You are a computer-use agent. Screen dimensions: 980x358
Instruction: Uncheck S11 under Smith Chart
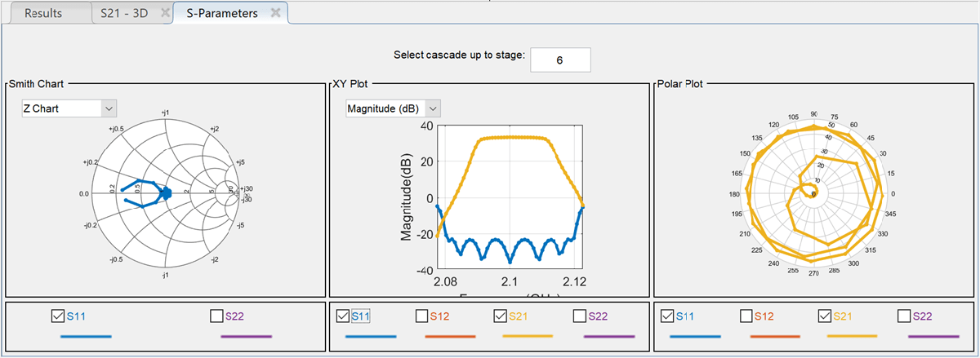pos(58,316)
